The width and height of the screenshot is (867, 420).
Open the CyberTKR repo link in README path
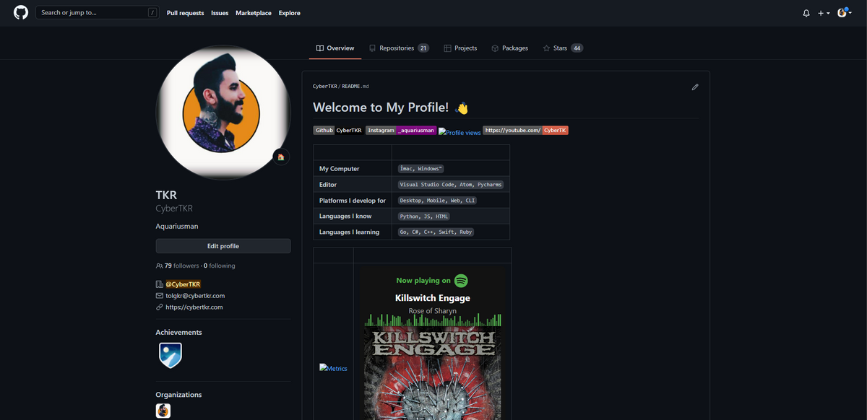pos(324,87)
